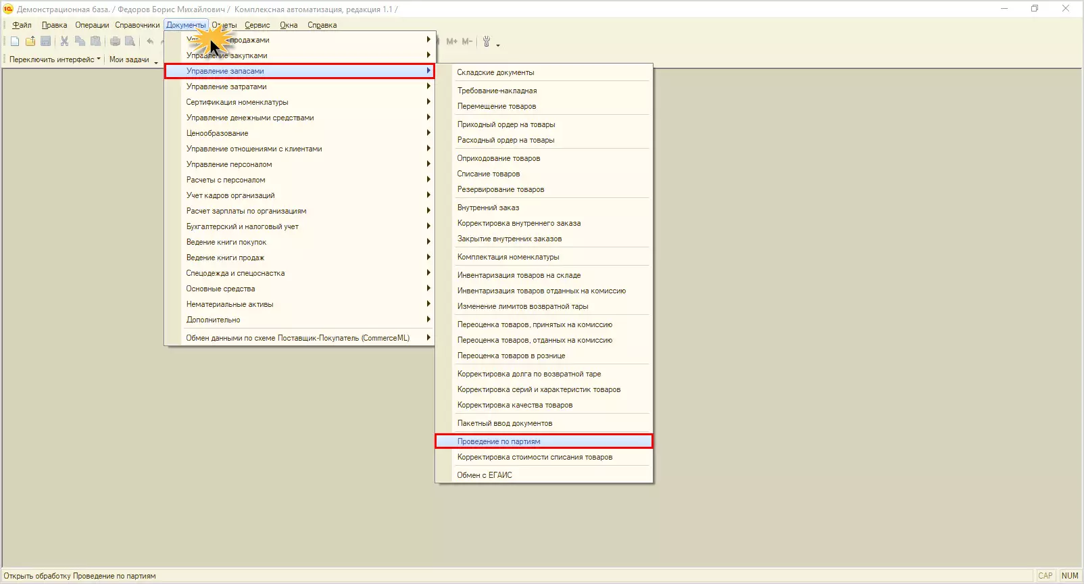Click the Cut scissors icon
This screenshot has width=1084, height=584.
pos(64,41)
